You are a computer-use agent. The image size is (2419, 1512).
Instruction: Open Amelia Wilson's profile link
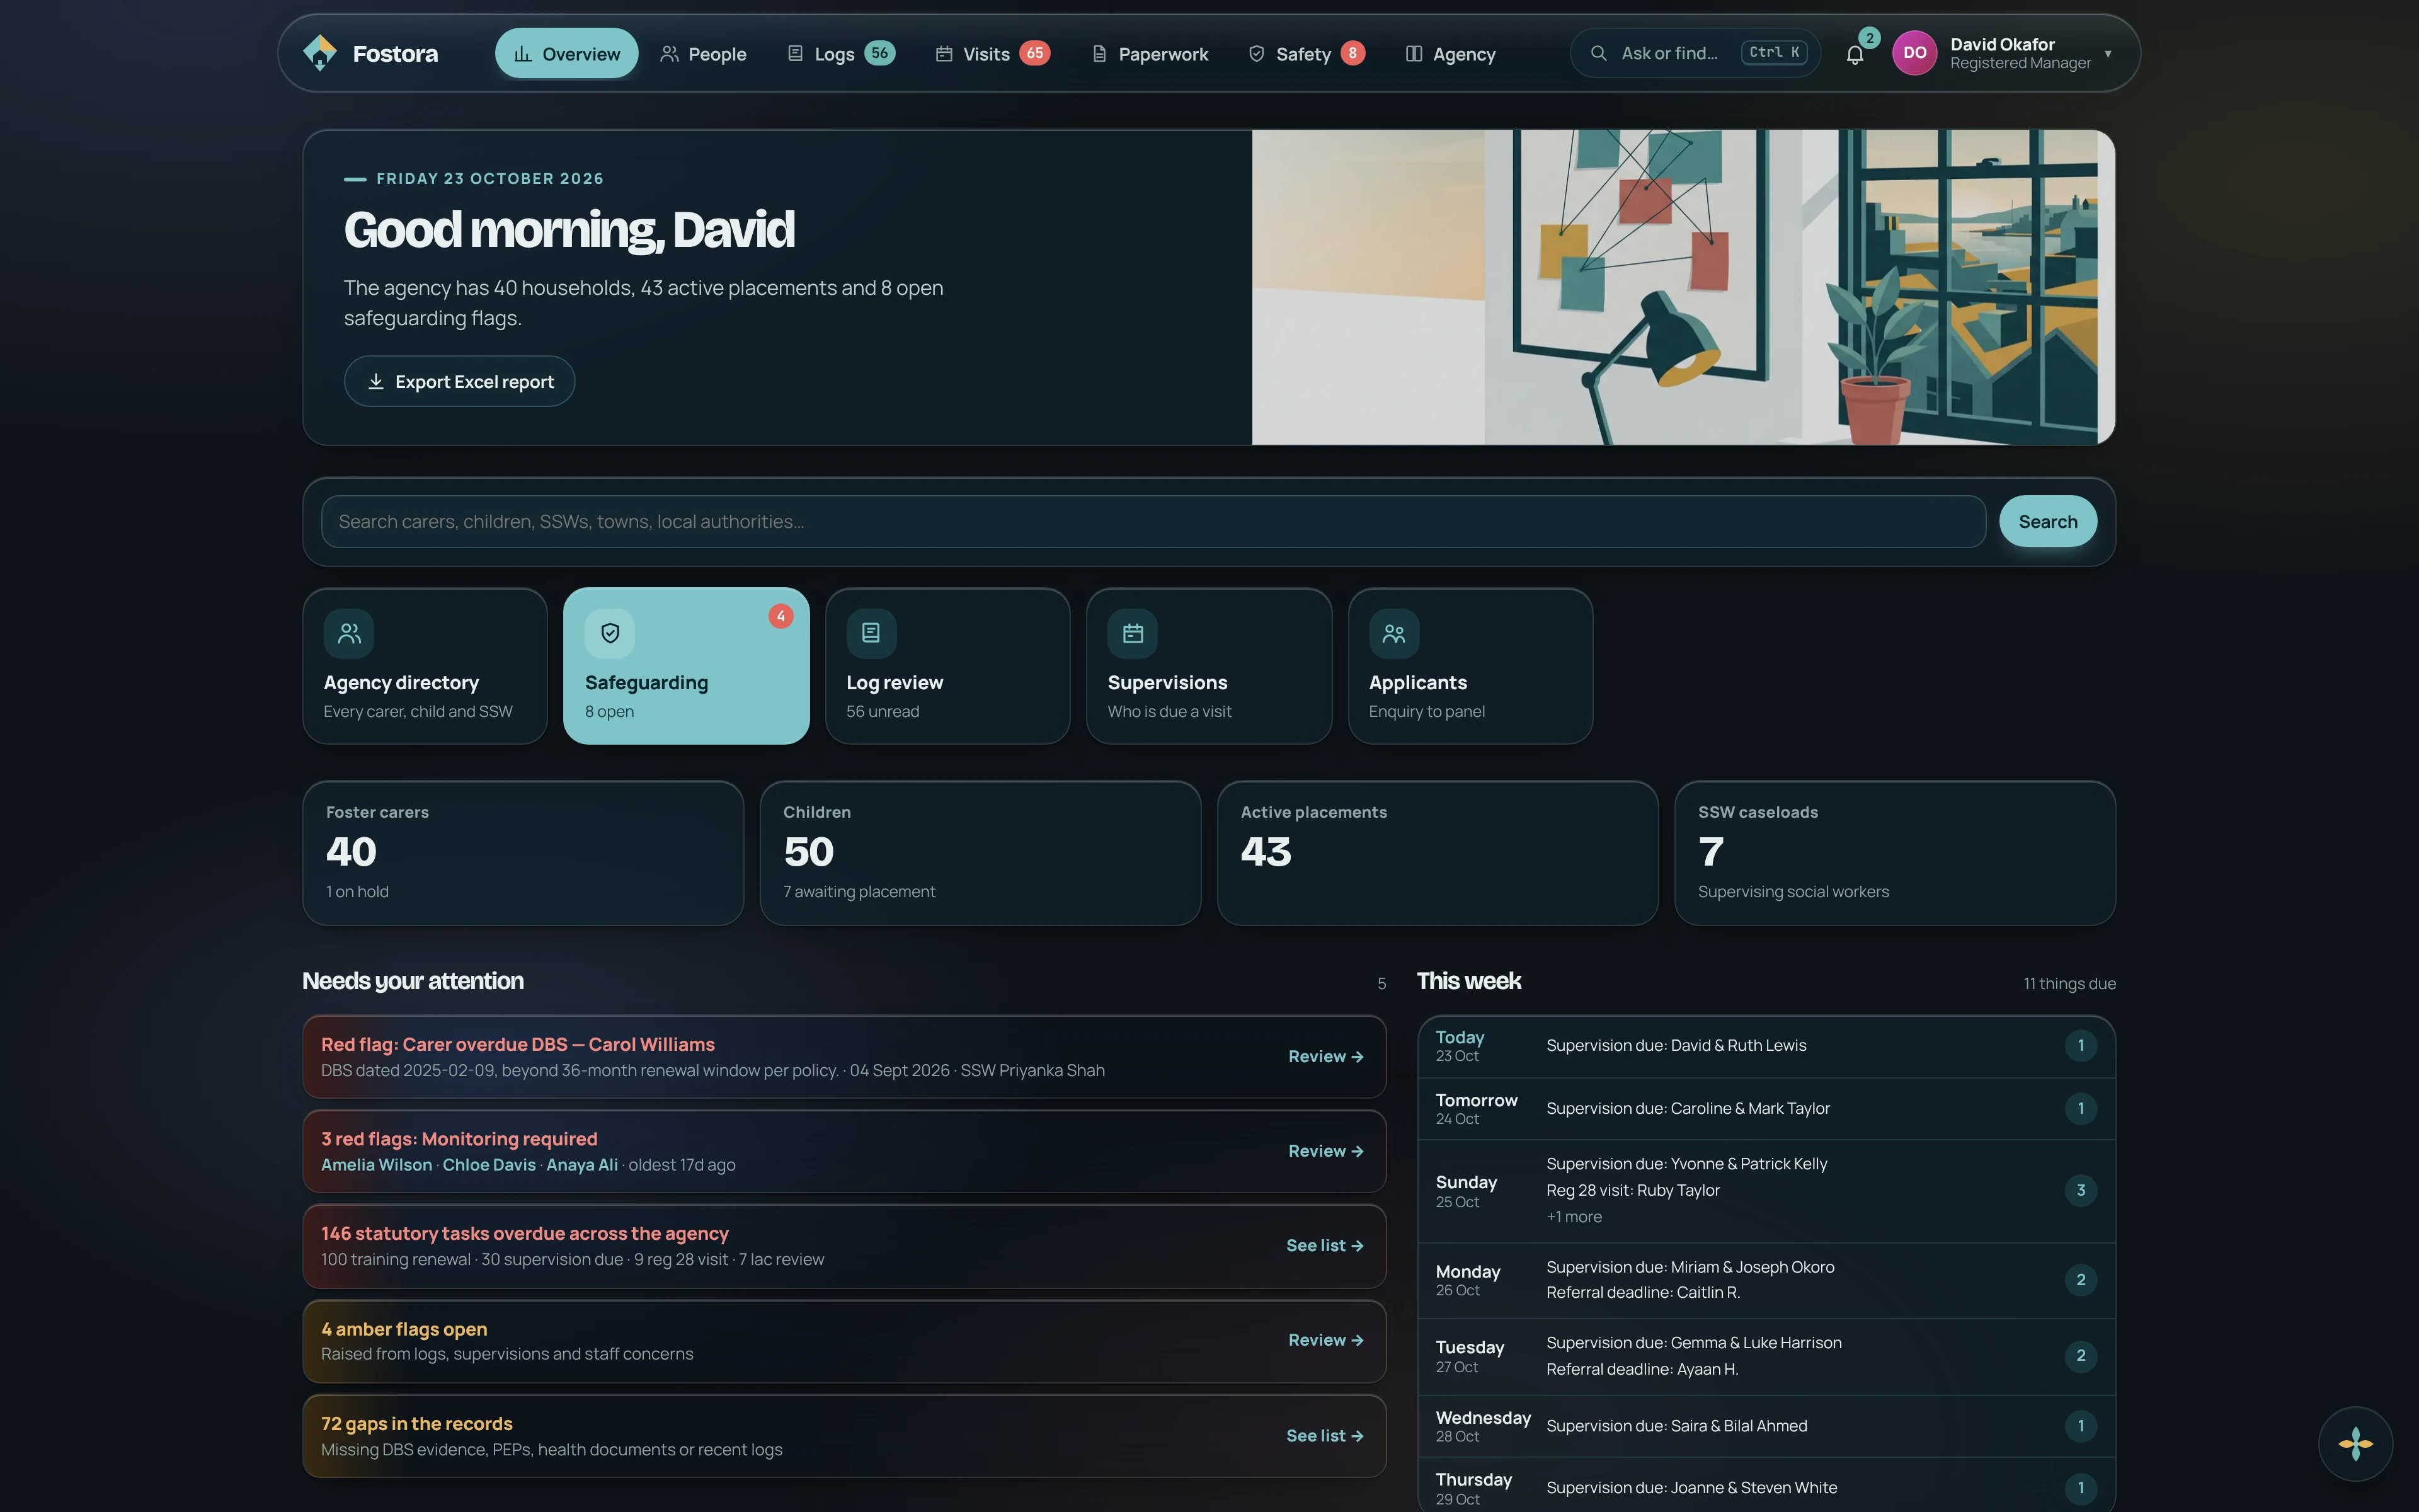pos(377,1164)
